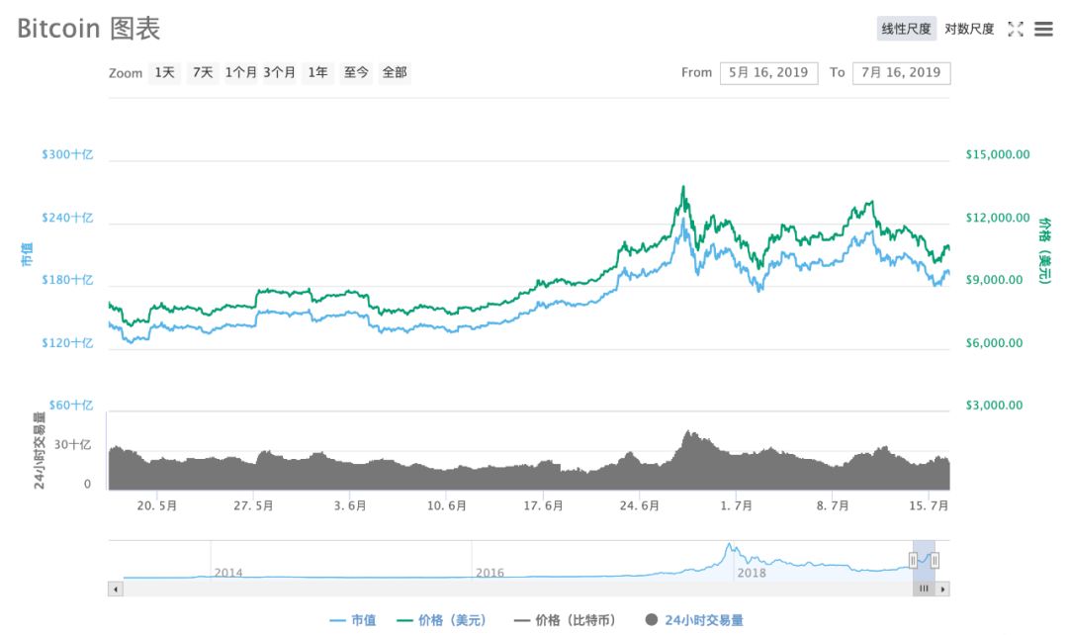Toggle the 市值 series in legend
1068x635 pixels.
[353, 620]
